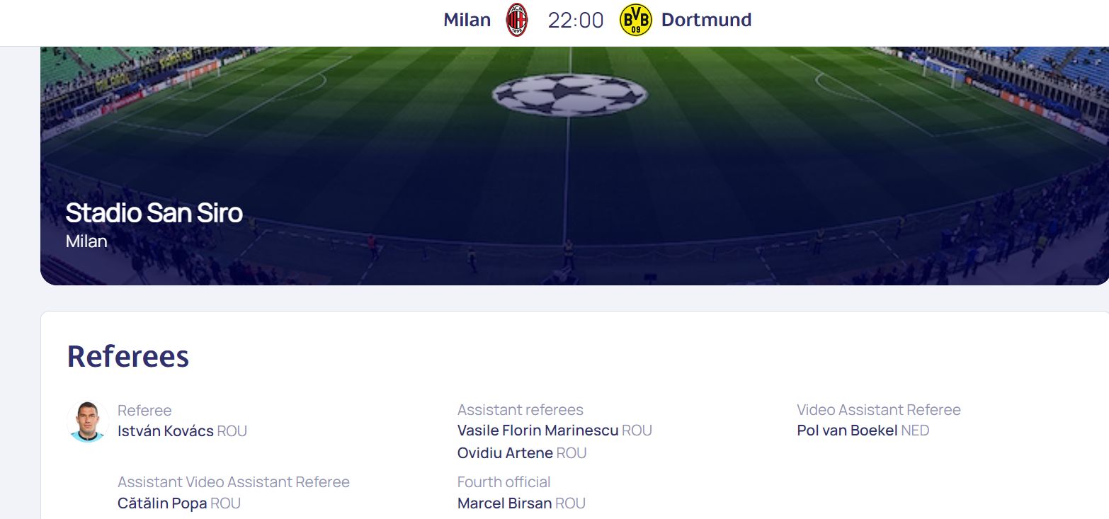Click the Borussia Dortmund BVB crest
Viewport: 1109px width, 519px height.
[635, 20]
